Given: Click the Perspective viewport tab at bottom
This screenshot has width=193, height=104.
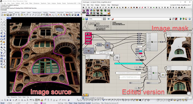Looking at the screenshot, I should pyautogui.click(x=14, y=97).
